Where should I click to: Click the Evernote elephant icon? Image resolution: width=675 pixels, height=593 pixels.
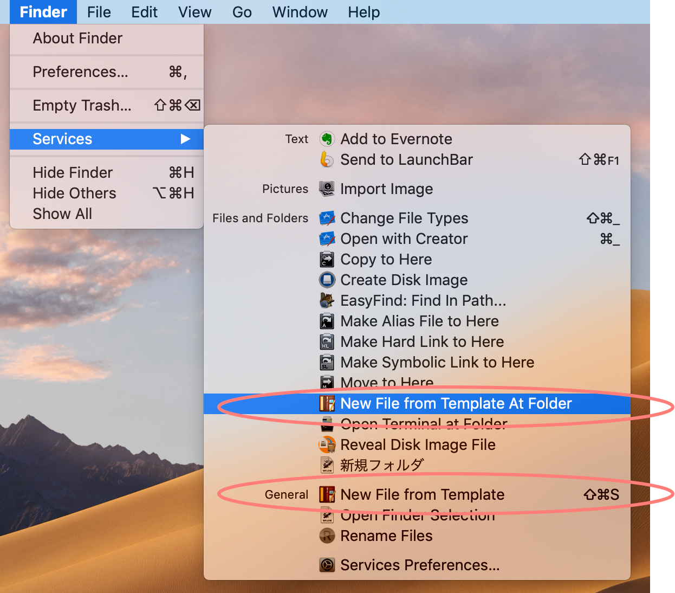point(327,139)
